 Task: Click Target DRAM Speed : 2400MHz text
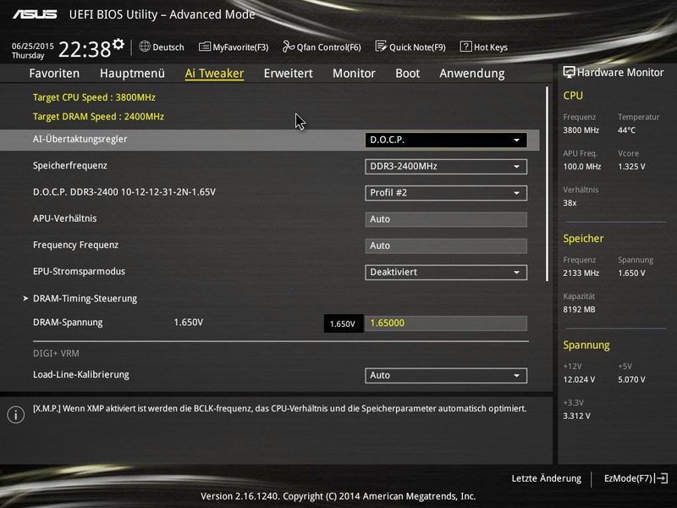(x=98, y=117)
